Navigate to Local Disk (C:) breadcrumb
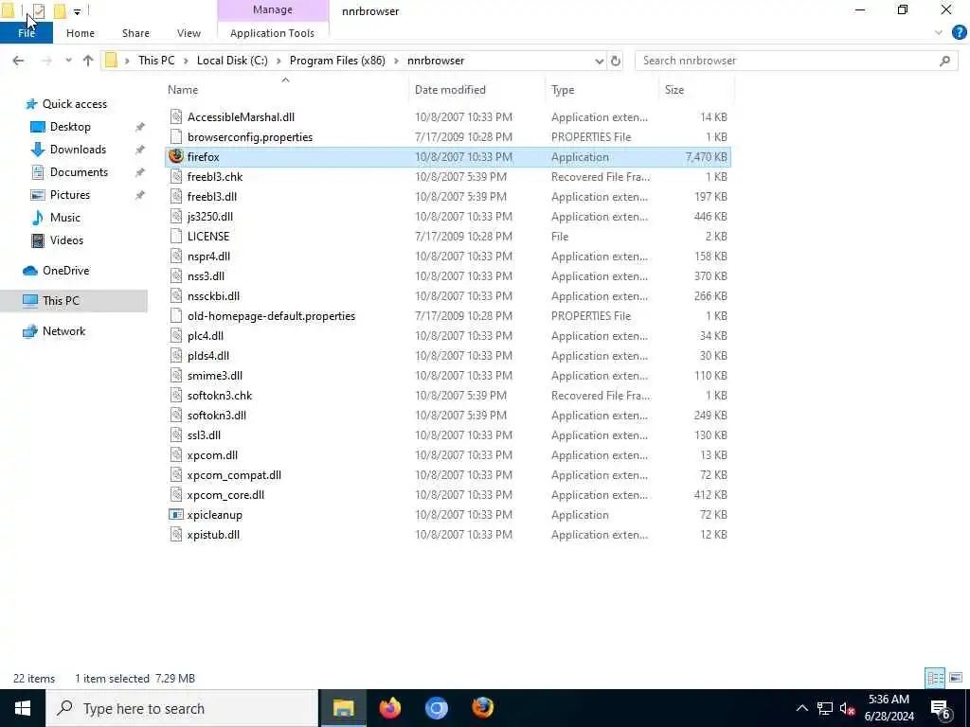 233,61
